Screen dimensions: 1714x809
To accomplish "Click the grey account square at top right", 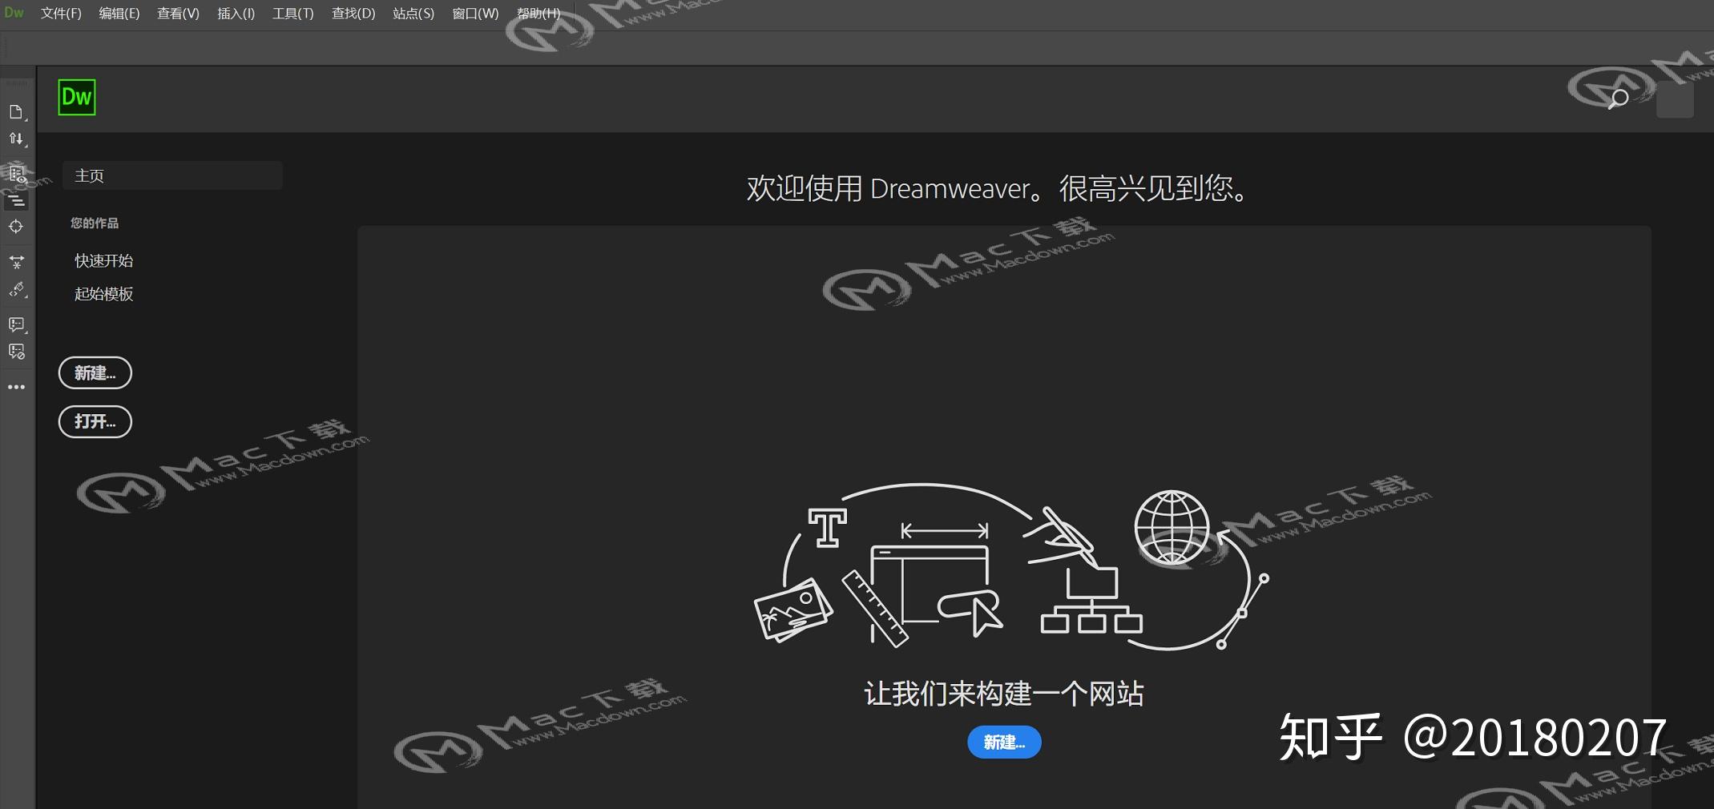I will tap(1675, 99).
